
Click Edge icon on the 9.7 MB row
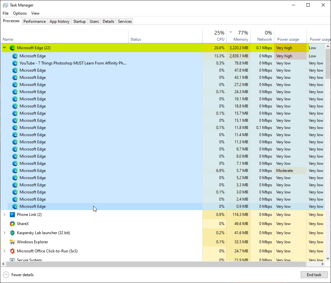point(15,149)
